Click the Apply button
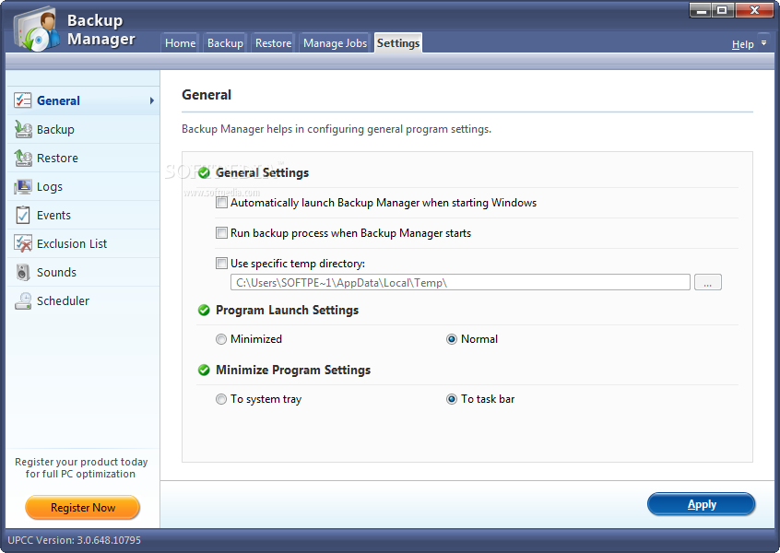The height and width of the screenshot is (553, 780). (x=702, y=504)
